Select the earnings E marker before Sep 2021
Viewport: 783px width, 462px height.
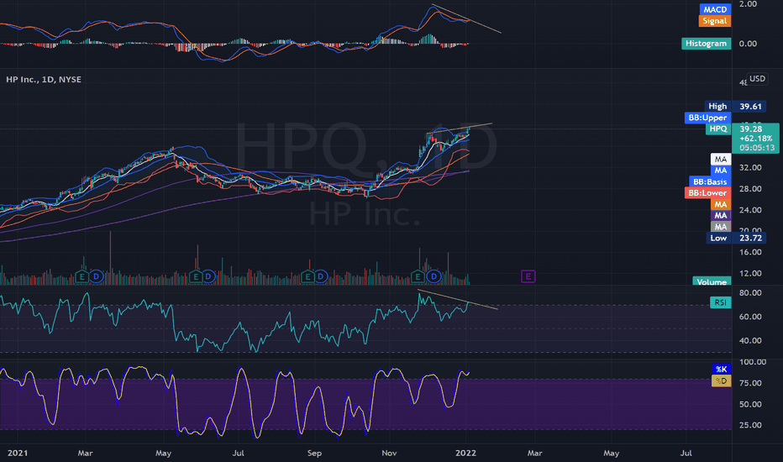(307, 276)
